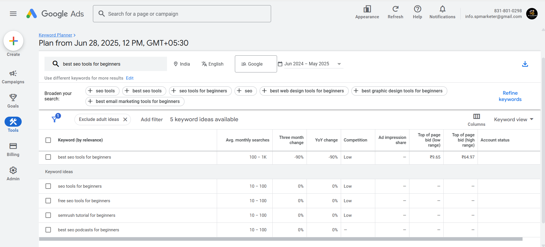545x247 pixels.
Task: Focus the page or campaign search box
Action: pos(182,14)
